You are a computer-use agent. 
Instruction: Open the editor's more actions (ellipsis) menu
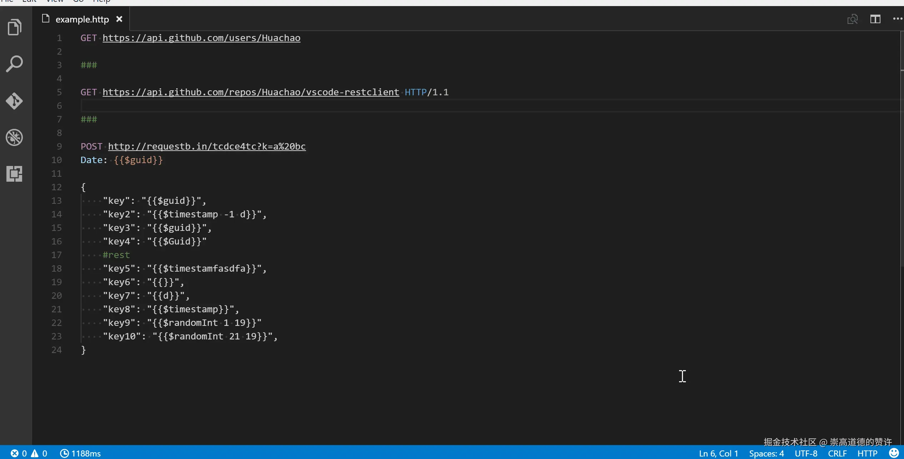[898, 19]
